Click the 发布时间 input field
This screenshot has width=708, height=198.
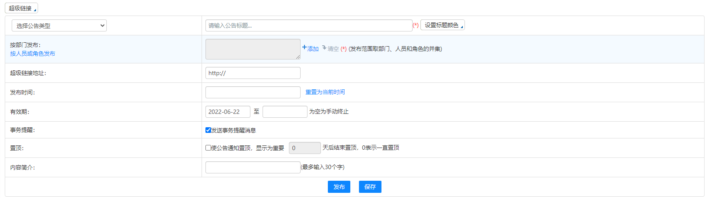point(253,92)
